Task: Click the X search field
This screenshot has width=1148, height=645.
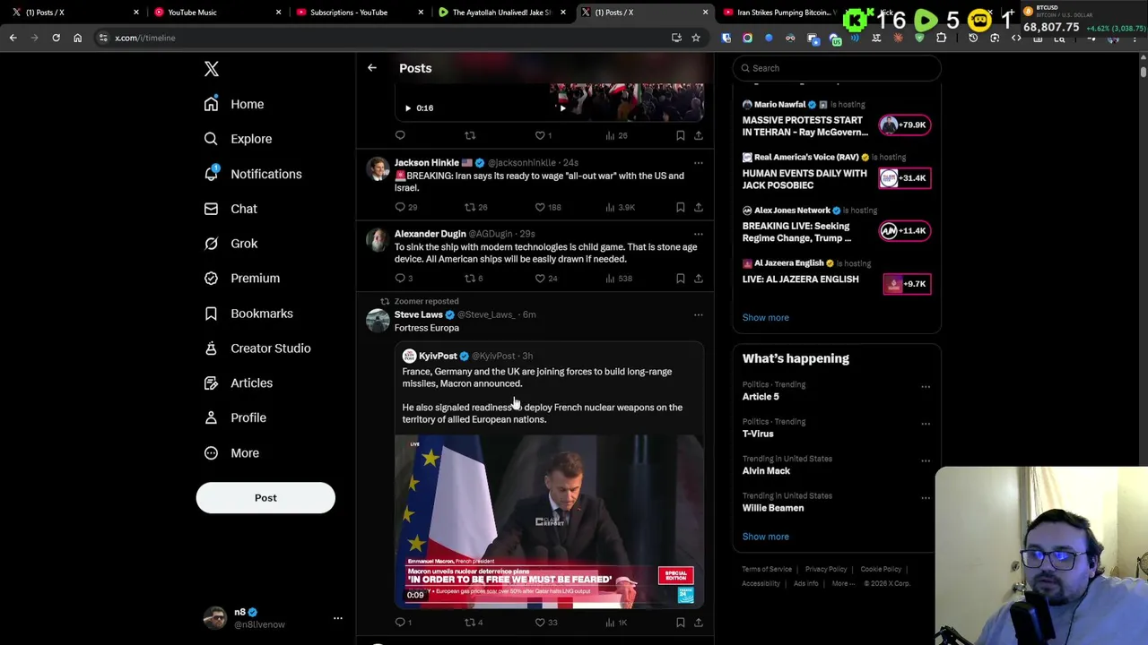Action: tap(837, 68)
